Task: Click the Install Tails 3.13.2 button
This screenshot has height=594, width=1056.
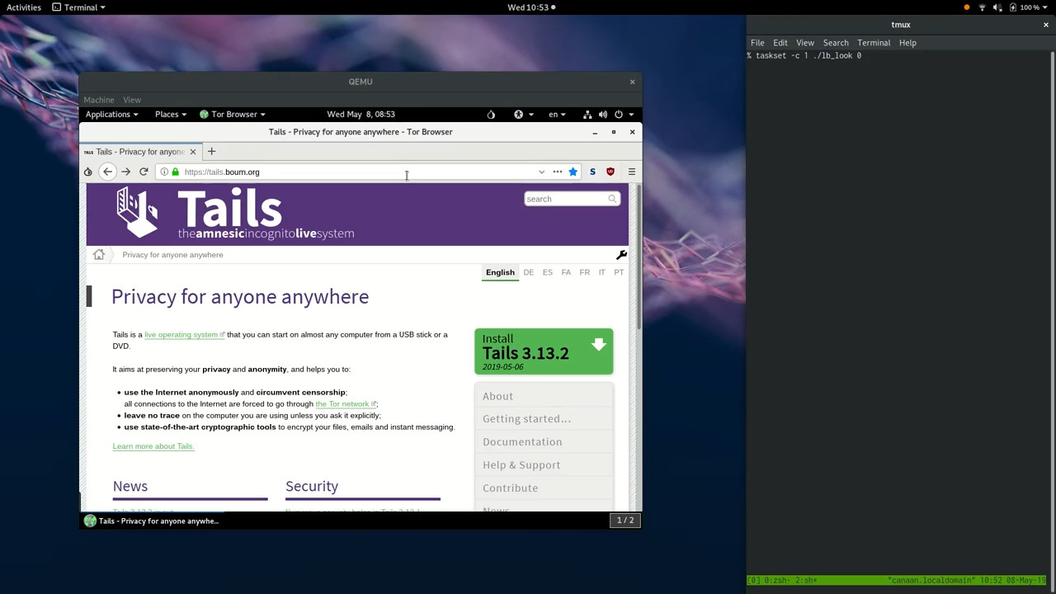Action: [544, 351]
